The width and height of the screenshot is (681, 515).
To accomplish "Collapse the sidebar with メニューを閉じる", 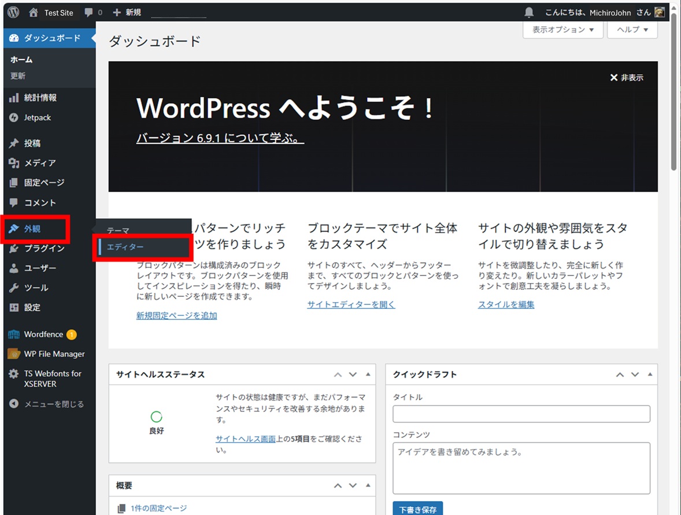I will [x=53, y=404].
